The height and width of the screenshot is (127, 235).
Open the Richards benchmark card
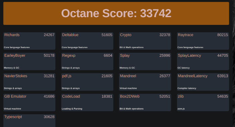pos(30,41)
